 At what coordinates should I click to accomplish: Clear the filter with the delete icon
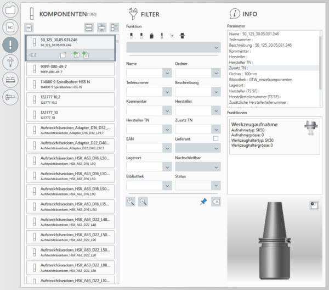[216, 202]
